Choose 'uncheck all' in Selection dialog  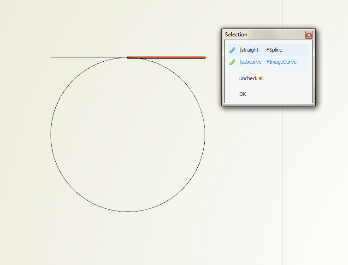251,78
